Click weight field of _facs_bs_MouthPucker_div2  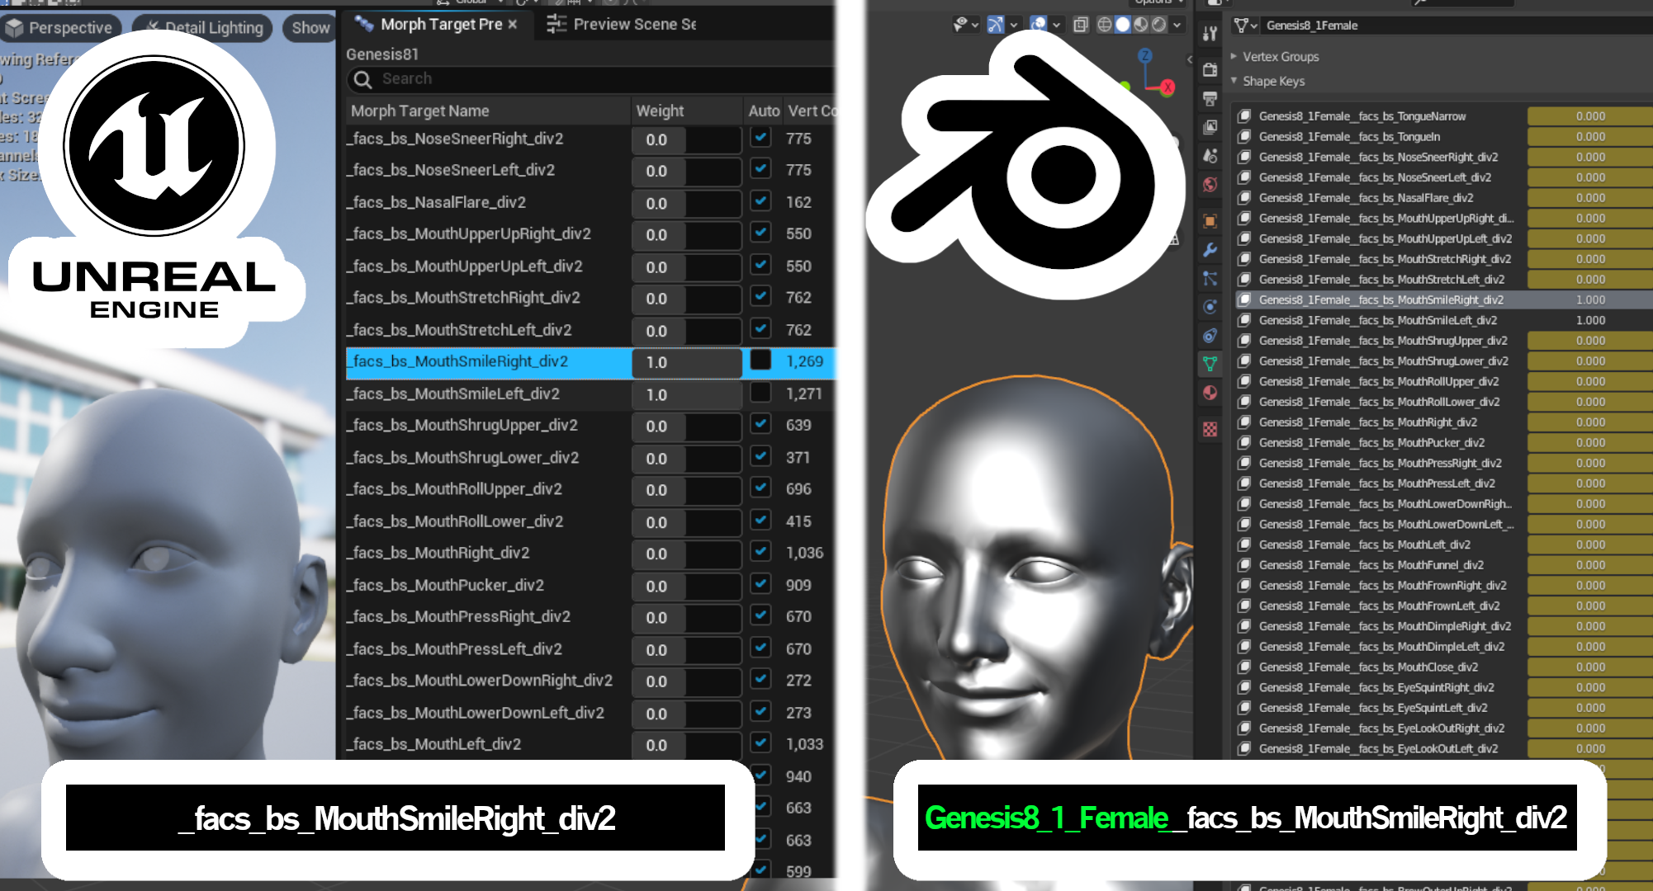(x=686, y=586)
